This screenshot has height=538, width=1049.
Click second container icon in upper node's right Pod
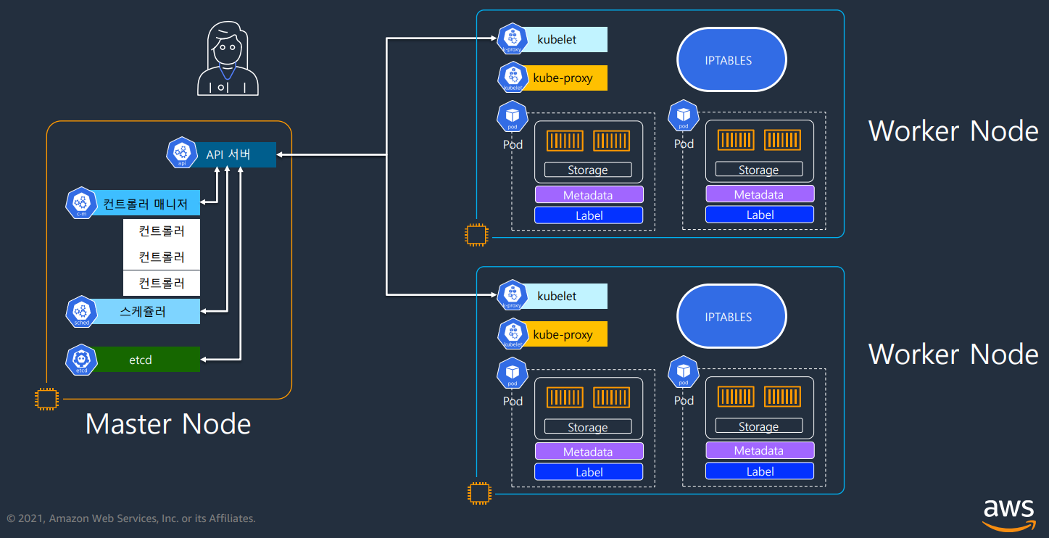[782, 139]
